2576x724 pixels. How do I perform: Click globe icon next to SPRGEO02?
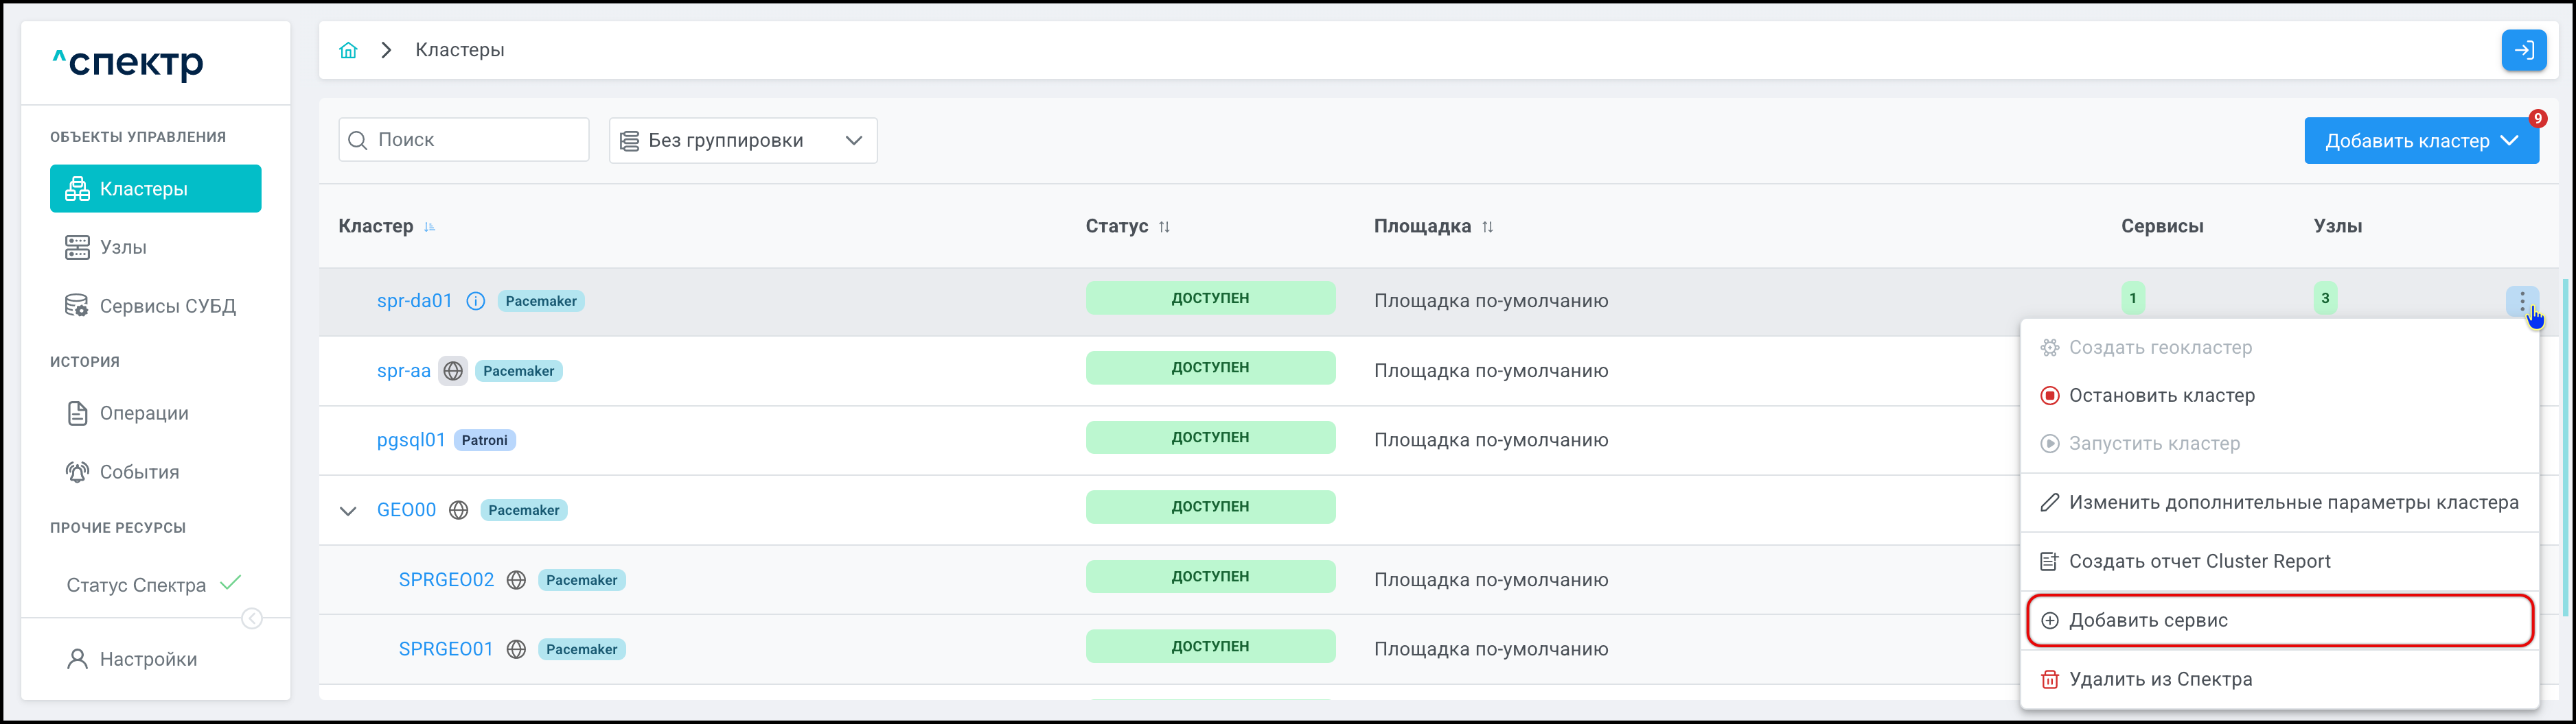click(x=516, y=580)
